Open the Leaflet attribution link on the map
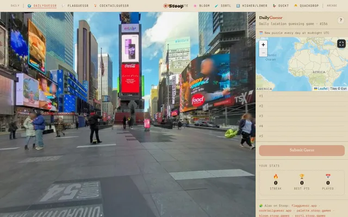348x217 pixels. tap(321, 88)
